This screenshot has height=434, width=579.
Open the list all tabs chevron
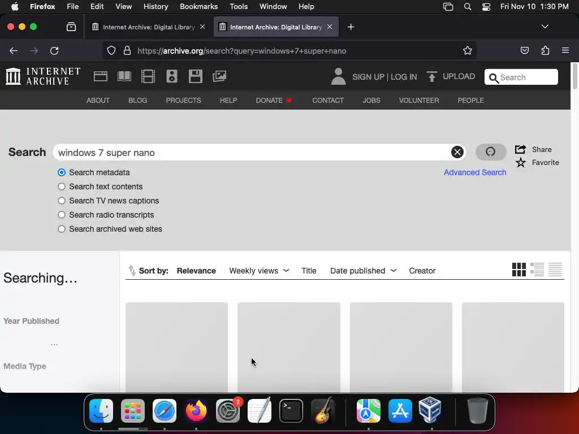pyautogui.click(x=545, y=27)
